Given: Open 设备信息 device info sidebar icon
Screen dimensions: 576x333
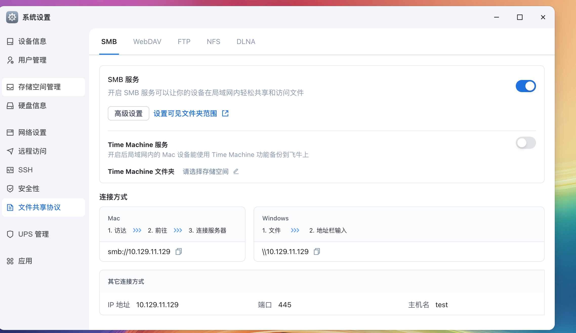Looking at the screenshot, I should click(x=10, y=41).
